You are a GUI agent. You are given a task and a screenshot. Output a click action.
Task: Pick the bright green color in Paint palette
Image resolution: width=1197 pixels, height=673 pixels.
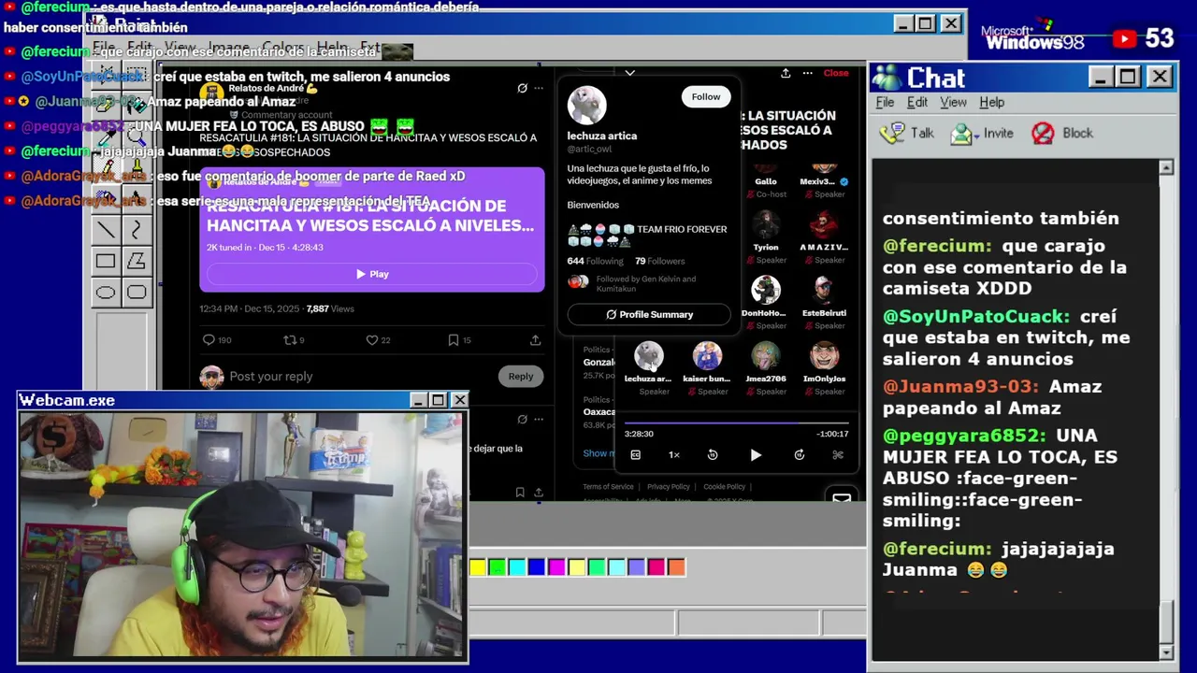click(498, 566)
